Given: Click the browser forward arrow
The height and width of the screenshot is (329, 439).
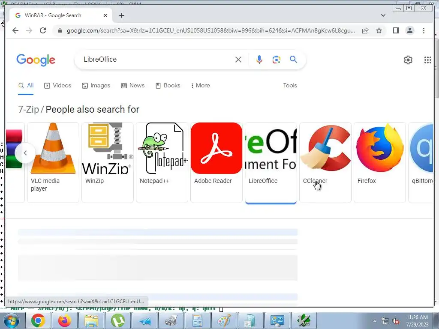Looking at the screenshot, I should tap(29, 30).
